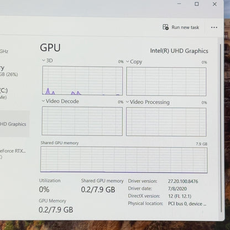
Task: Open the Video Decode engine dropdown
Action: click(43, 101)
